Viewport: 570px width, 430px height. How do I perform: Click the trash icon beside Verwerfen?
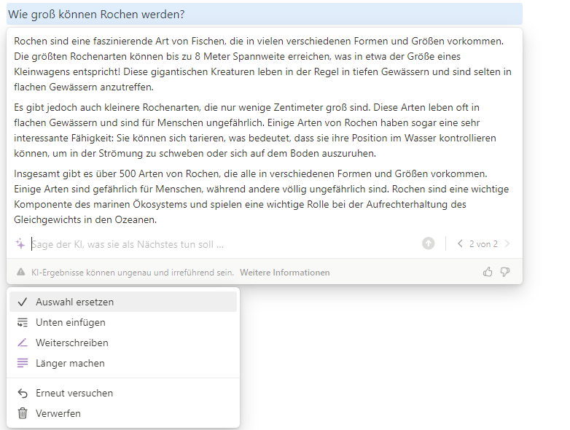[23, 413]
